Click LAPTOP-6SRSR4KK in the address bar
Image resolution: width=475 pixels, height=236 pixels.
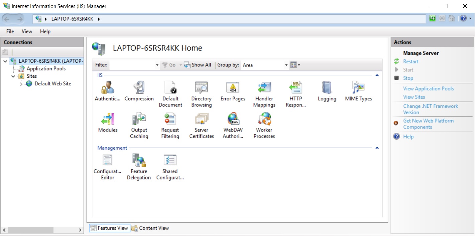72,19
